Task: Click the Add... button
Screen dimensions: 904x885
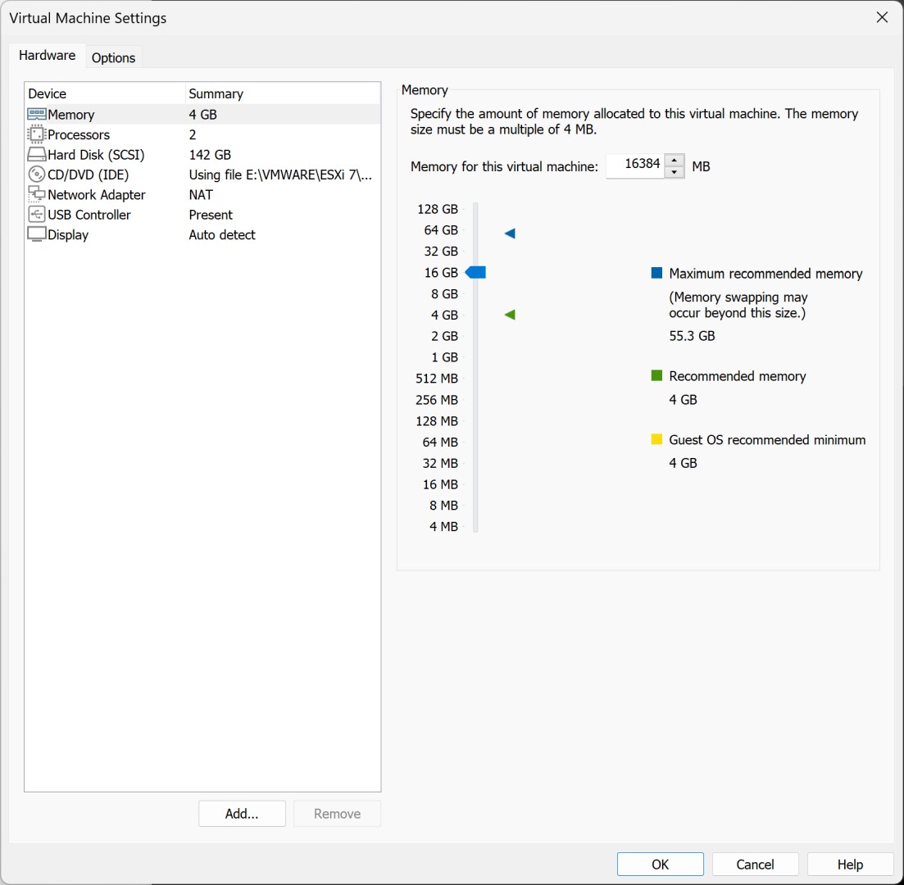Action: (242, 814)
